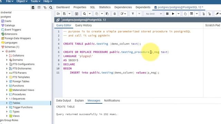Click the Find magnifier in query toolbar
The image size is (221, 124).
(84, 14)
